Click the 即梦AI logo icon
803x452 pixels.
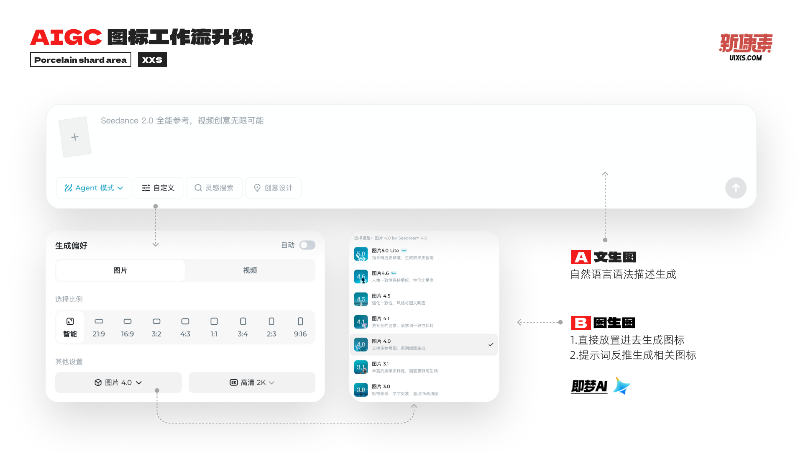point(621,386)
